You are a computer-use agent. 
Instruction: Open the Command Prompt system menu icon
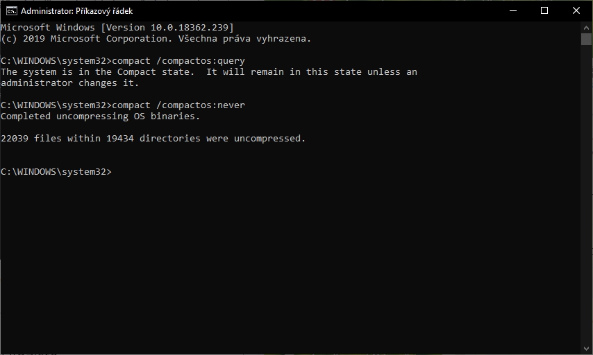click(10, 10)
